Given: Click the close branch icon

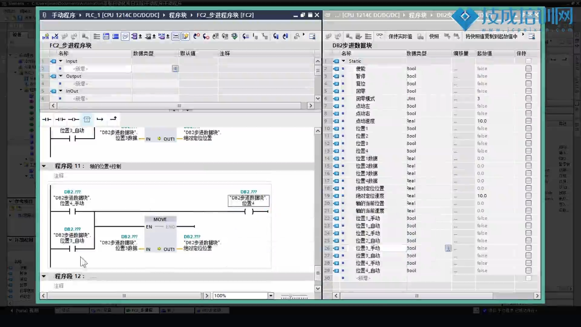Looking at the screenshot, I should pyautogui.click(x=113, y=119).
